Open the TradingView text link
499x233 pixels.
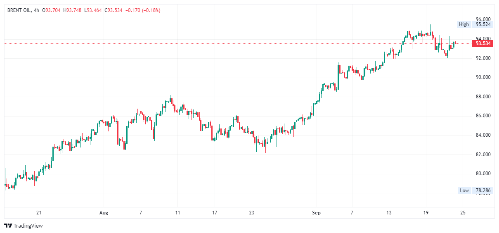point(28,226)
